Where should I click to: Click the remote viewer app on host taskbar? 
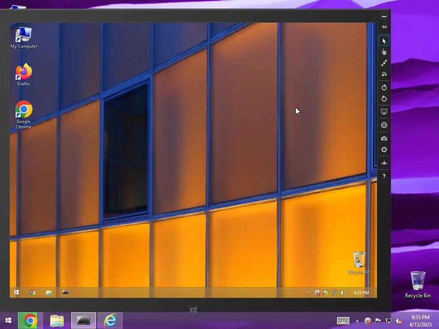click(x=84, y=320)
